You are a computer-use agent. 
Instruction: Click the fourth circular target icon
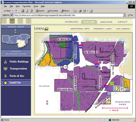tap(29, 21)
